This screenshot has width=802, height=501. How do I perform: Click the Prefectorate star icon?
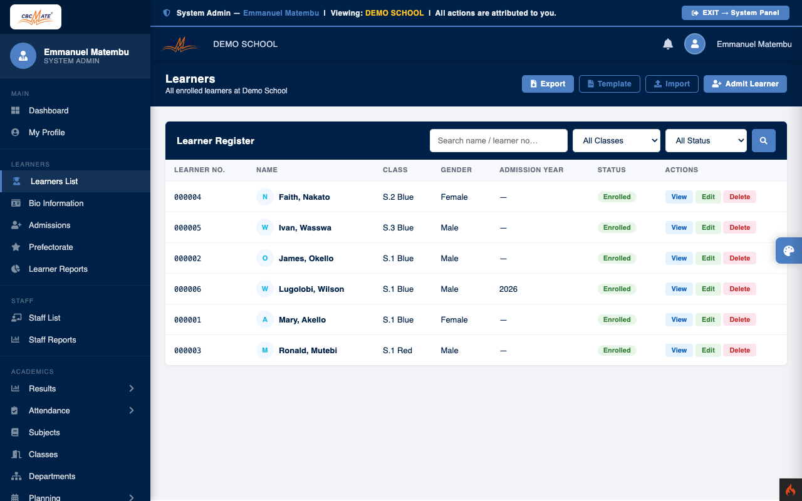16,247
